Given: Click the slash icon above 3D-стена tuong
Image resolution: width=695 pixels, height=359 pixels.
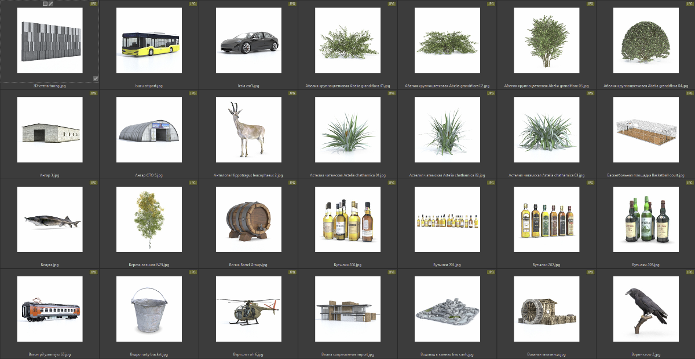Looking at the screenshot, I should pos(51,3).
